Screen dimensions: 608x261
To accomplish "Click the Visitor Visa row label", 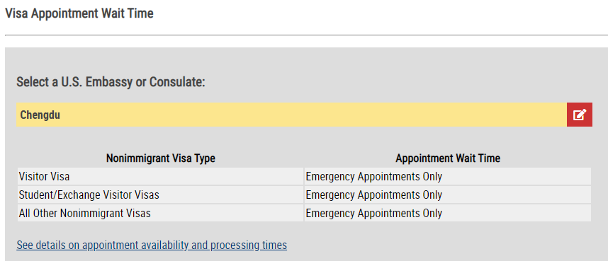I will click(44, 177).
